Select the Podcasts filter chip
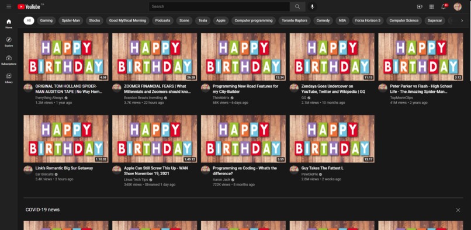Image resolution: width=471 pixels, height=230 pixels. click(x=163, y=20)
